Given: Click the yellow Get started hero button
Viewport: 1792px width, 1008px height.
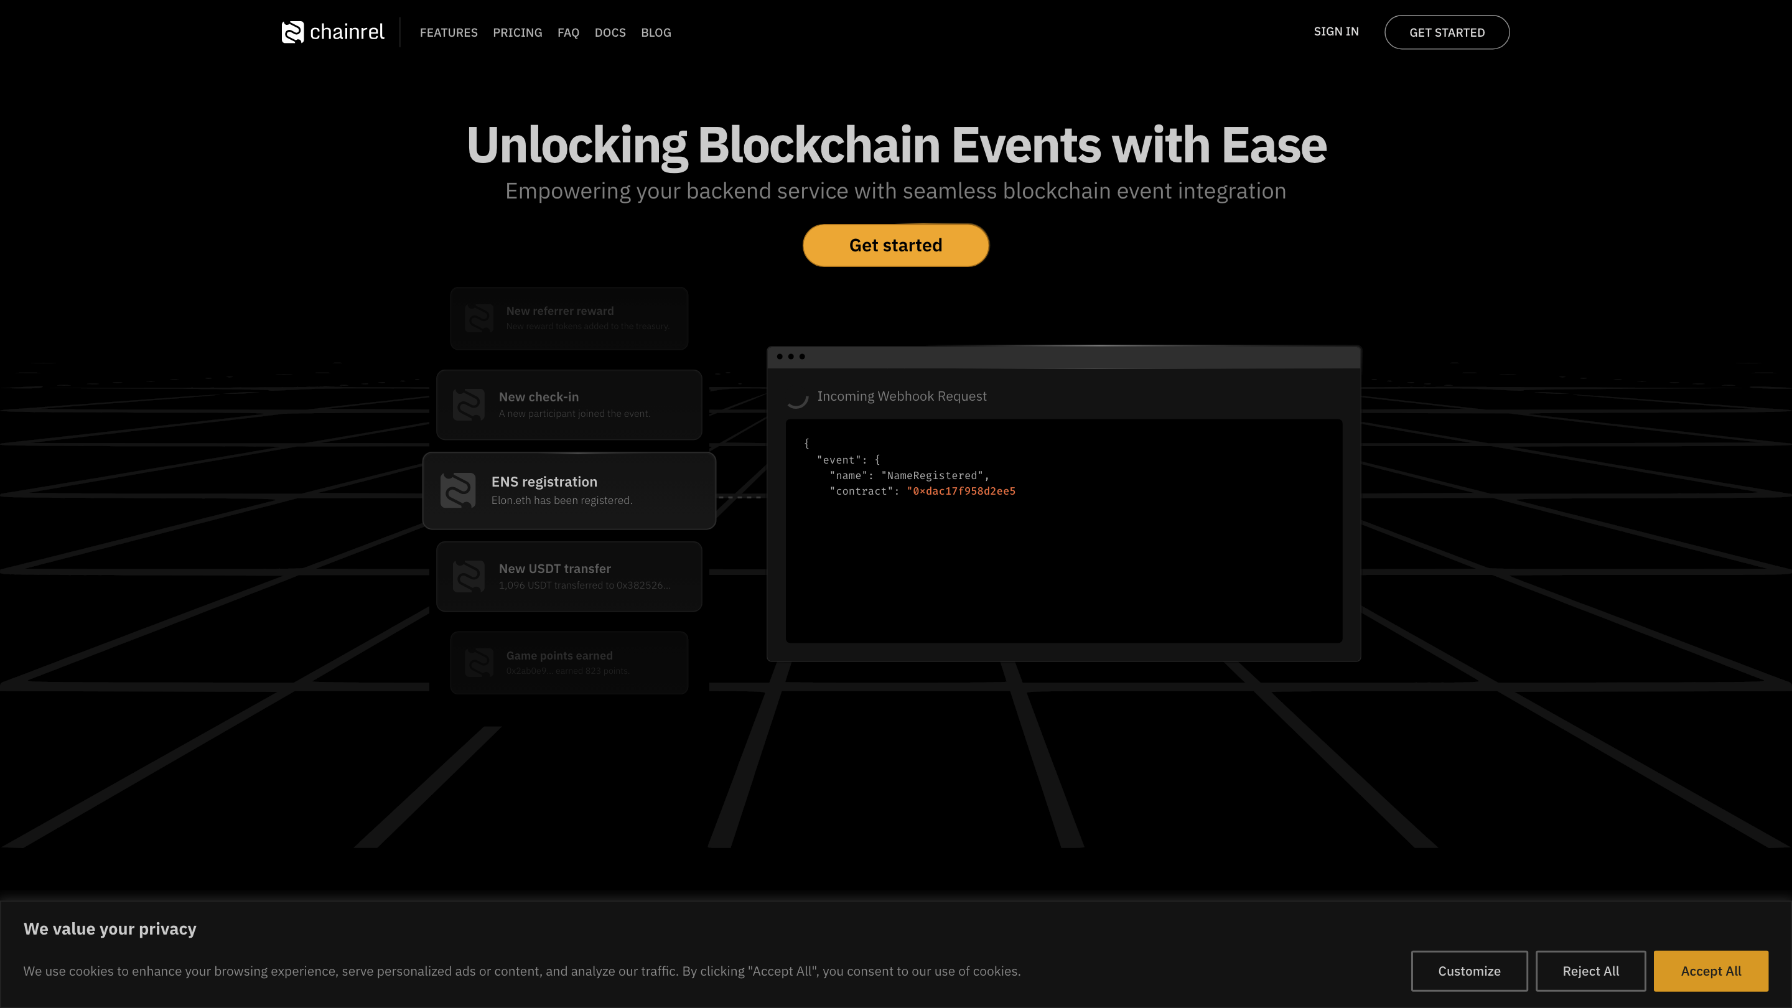Looking at the screenshot, I should point(895,245).
